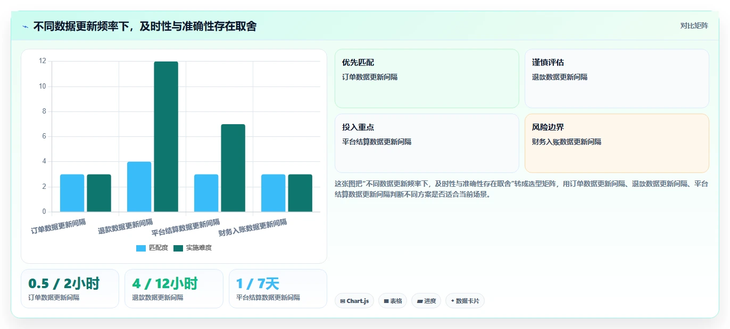Click the blue 退款数据更新间隔 匹配度 bar
The width and height of the screenshot is (730, 329).
point(139,187)
